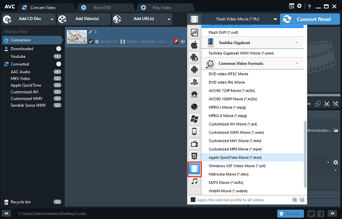Choose Windows ASF Video Movie (*.asf) format

click(x=252, y=166)
